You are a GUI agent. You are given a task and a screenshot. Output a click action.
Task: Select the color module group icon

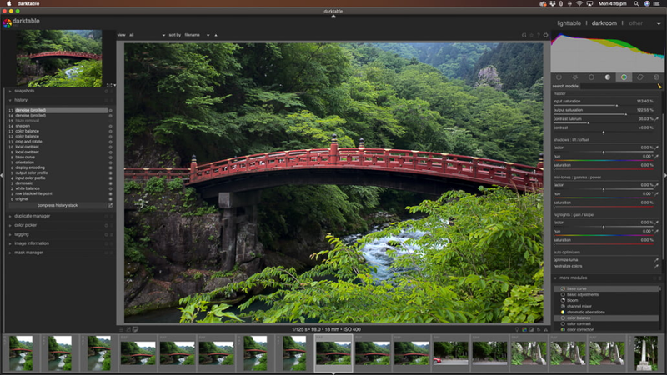point(624,77)
